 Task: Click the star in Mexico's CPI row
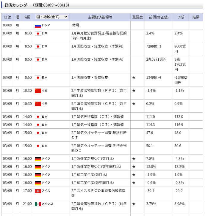point(134,204)
